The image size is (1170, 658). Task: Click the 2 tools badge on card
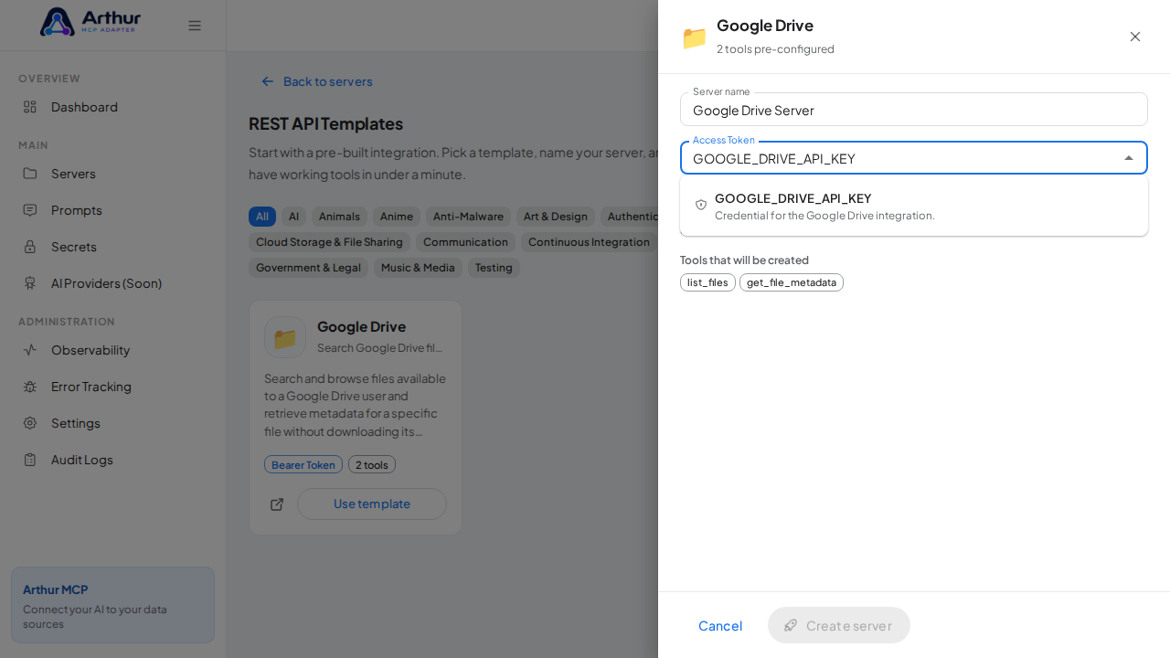(x=372, y=464)
